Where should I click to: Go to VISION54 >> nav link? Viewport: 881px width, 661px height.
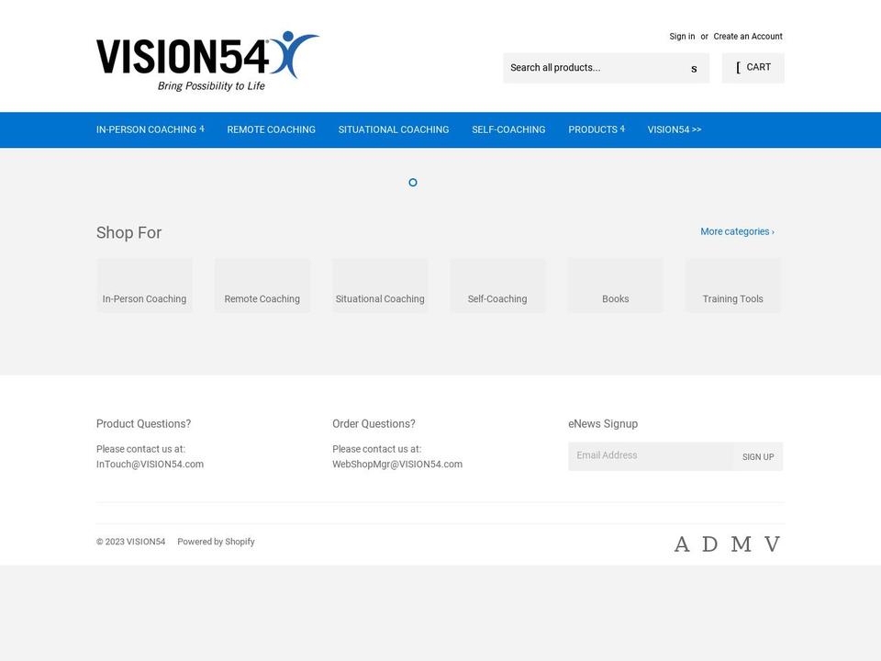675,129
